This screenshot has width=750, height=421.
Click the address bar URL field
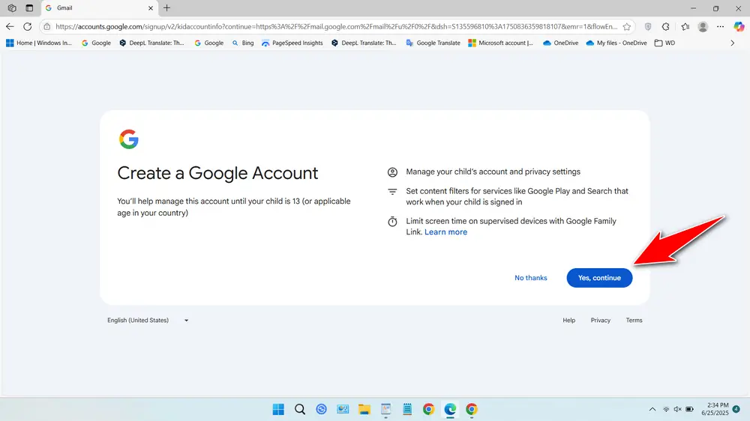point(336,27)
